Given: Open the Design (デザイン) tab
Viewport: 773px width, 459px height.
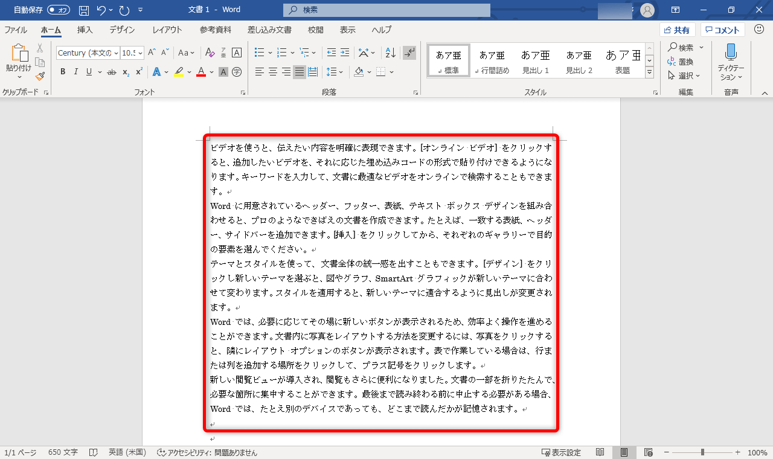Looking at the screenshot, I should pyautogui.click(x=122, y=30).
